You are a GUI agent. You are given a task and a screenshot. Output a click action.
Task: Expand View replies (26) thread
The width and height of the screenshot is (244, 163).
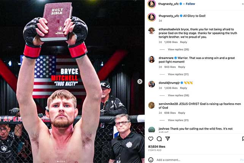(178, 50)
